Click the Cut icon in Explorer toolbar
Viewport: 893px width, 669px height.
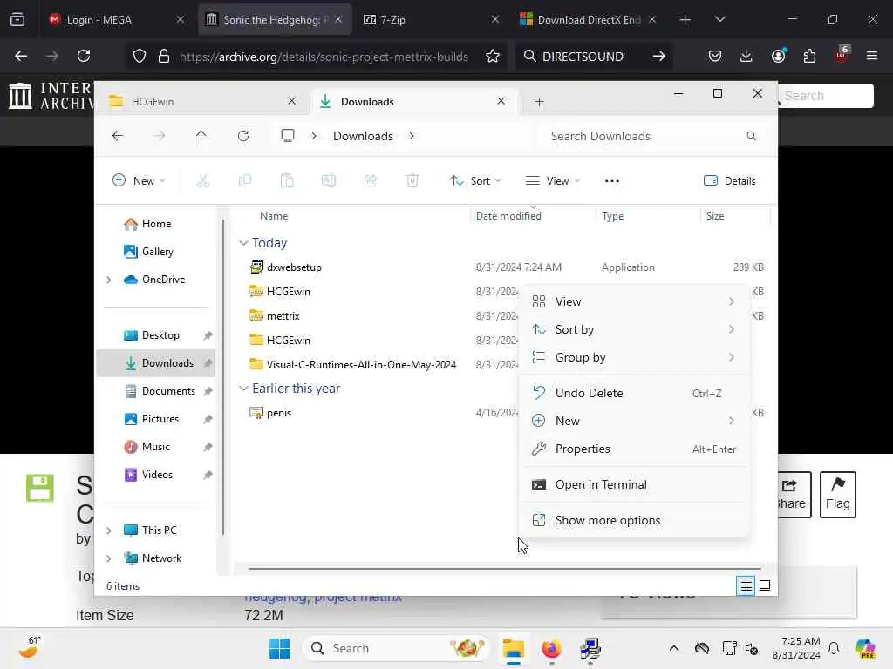coord(202,181)
